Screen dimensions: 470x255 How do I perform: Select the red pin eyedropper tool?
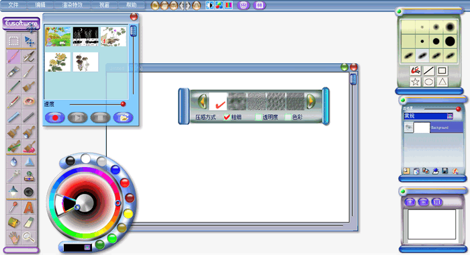14,207
